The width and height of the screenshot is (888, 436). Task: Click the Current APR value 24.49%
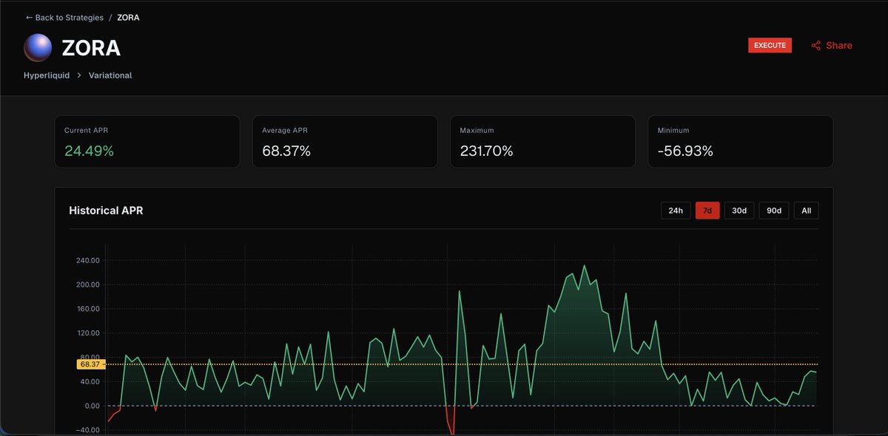(x=89, y=151)
